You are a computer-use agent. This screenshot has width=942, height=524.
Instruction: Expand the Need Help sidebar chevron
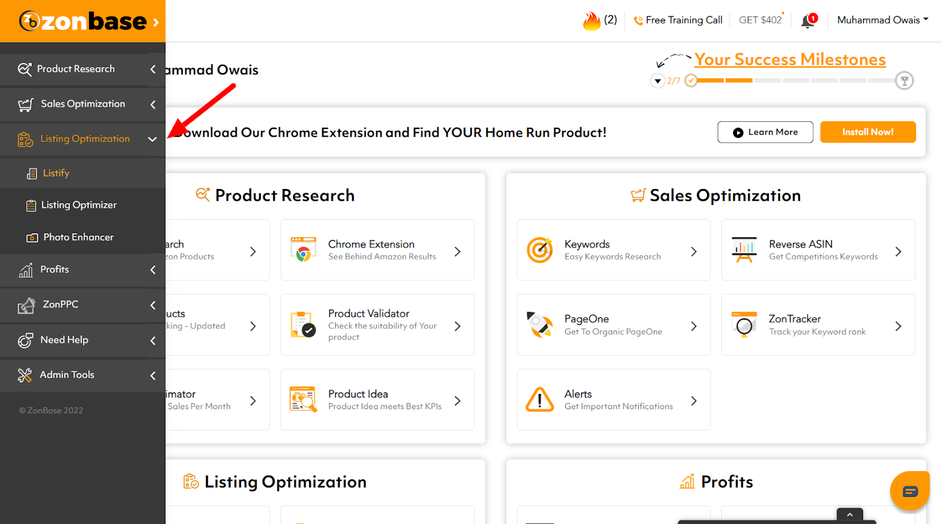[153, 341]
